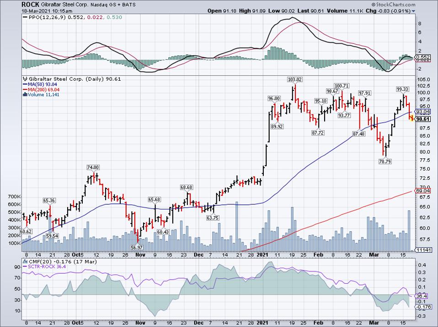Click the 105.0 price axis label
This screenshot has height=327, width=438.
click(423, 80)
